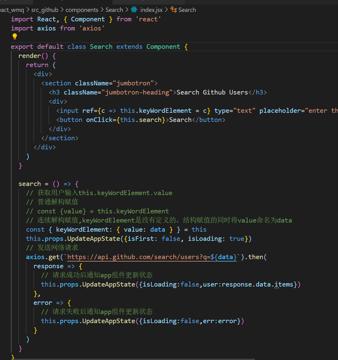
Task: Open the src_github breadcrumb folder
Action: pyautogui.click(x=44, y=10)
